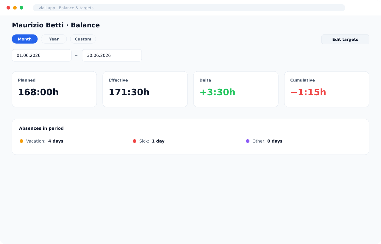
Task: Select the Vacation 4 days entry
Action: (41, 141)
